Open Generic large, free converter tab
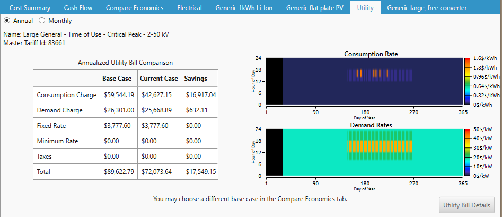The width and height of the screenshot is (502, 217). click(427, 8)
